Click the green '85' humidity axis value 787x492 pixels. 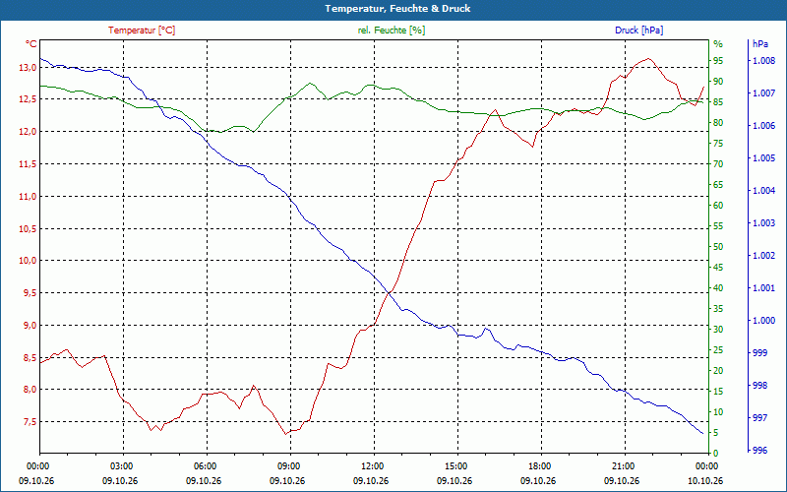click(718, 102)
